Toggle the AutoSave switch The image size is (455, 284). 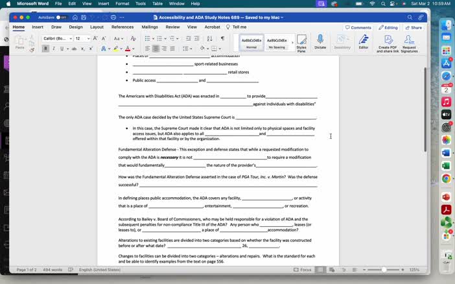(61, 18)
